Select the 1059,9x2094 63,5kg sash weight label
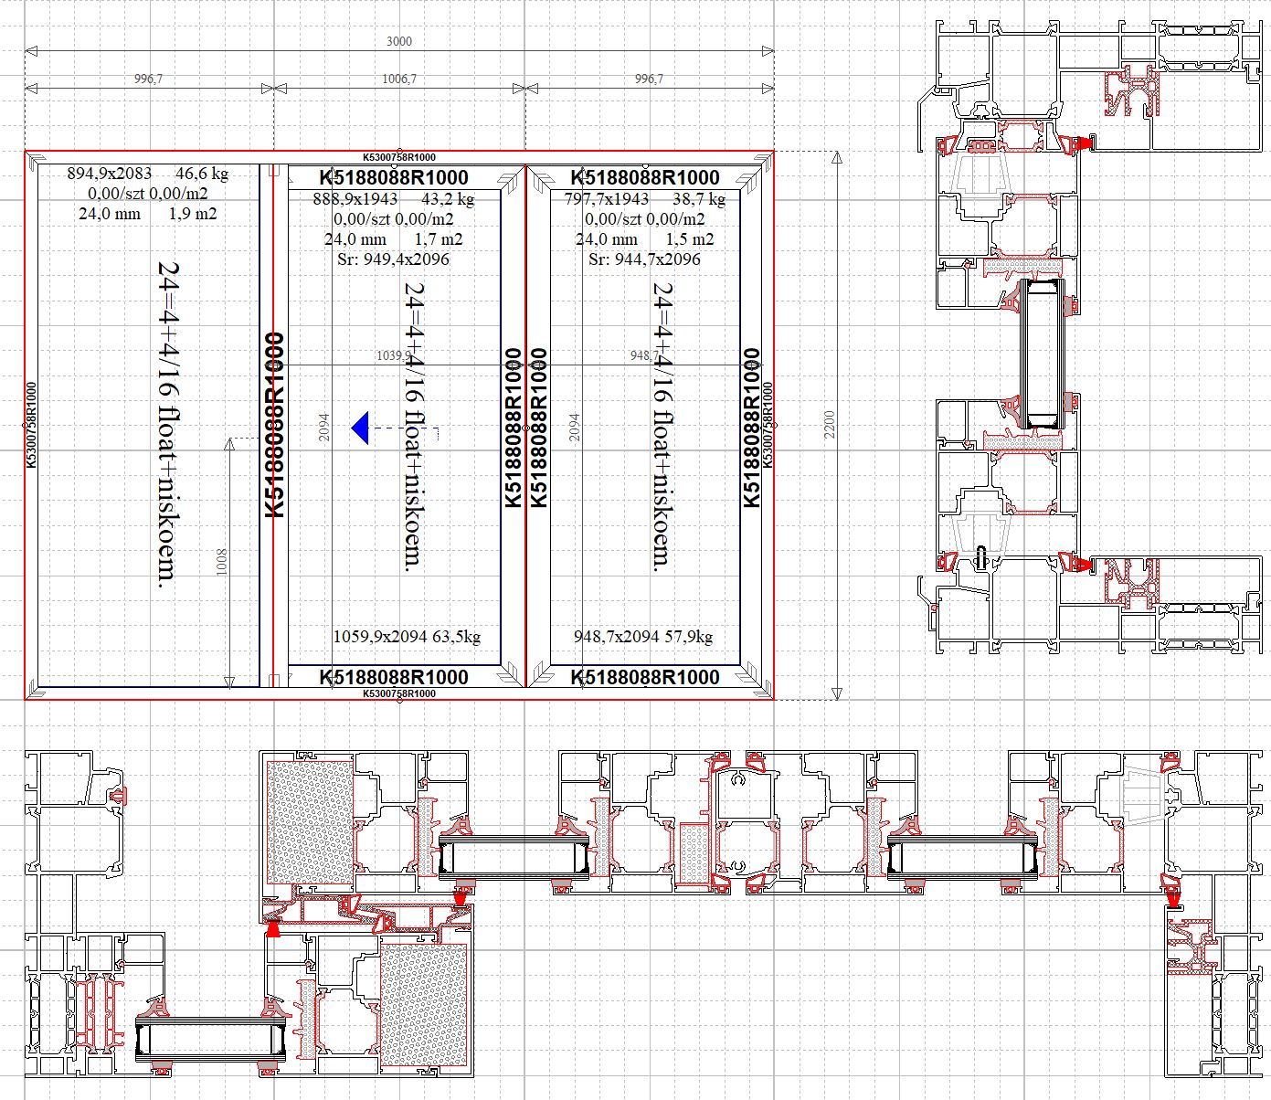The width and height of the screenshot is (1271, 1100). click(407, 637)
